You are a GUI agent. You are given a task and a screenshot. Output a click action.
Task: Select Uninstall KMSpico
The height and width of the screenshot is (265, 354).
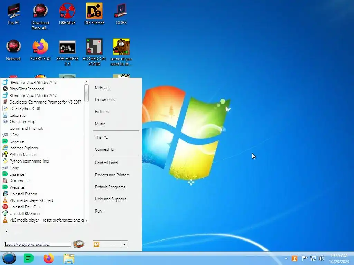click(x=25, y=213)
